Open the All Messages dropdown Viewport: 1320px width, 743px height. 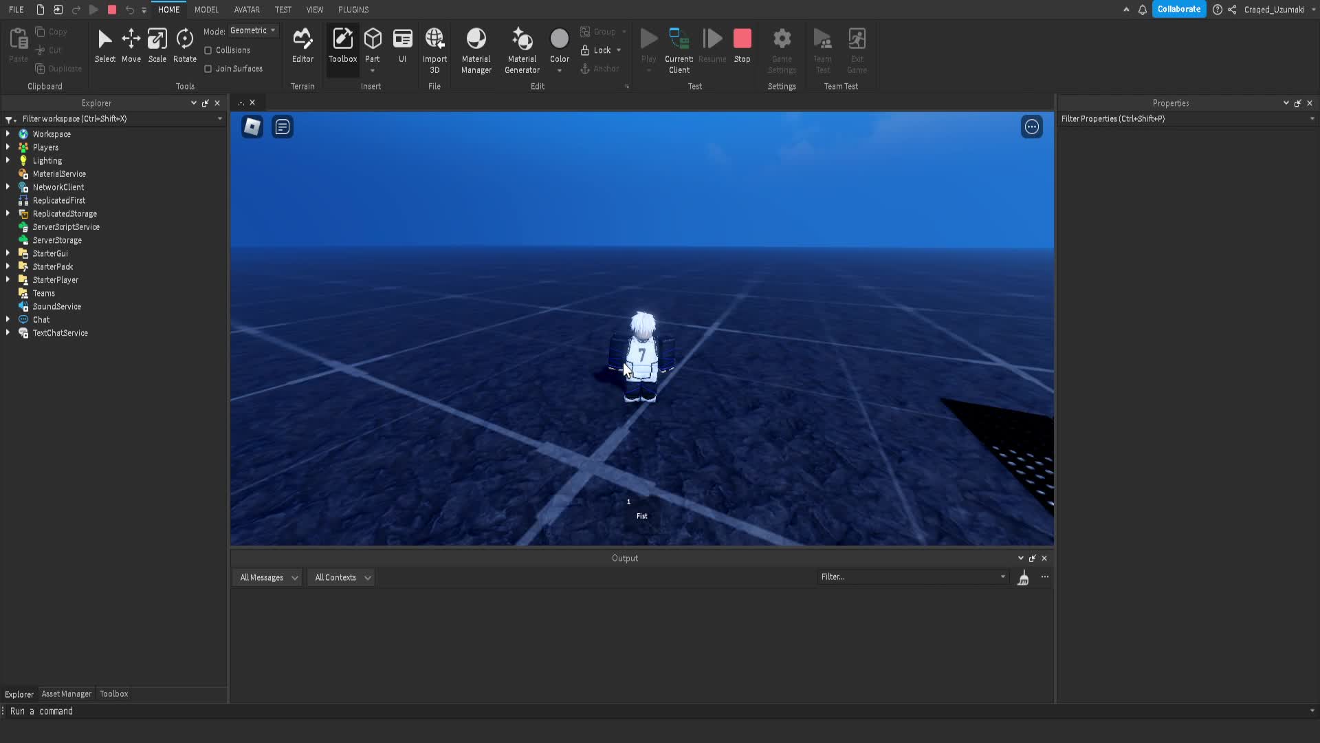(268, 578)
